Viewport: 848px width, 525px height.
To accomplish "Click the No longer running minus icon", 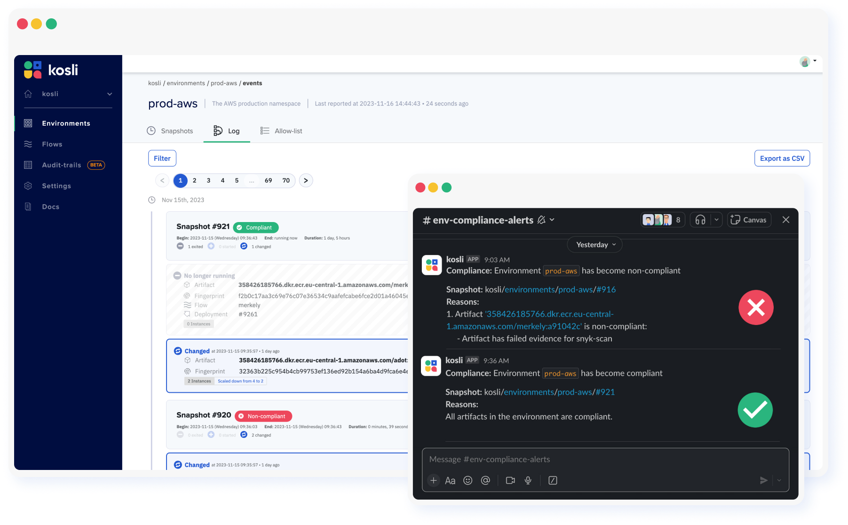I will click(x=177, y=276).
